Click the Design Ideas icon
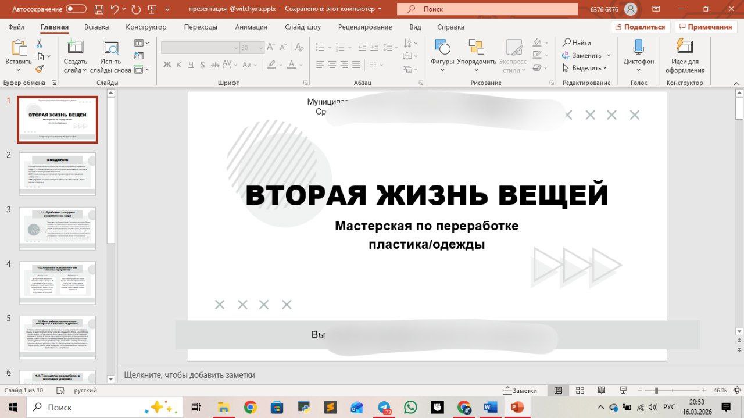Viewport: 744px width, 418px height. (685, 47)
